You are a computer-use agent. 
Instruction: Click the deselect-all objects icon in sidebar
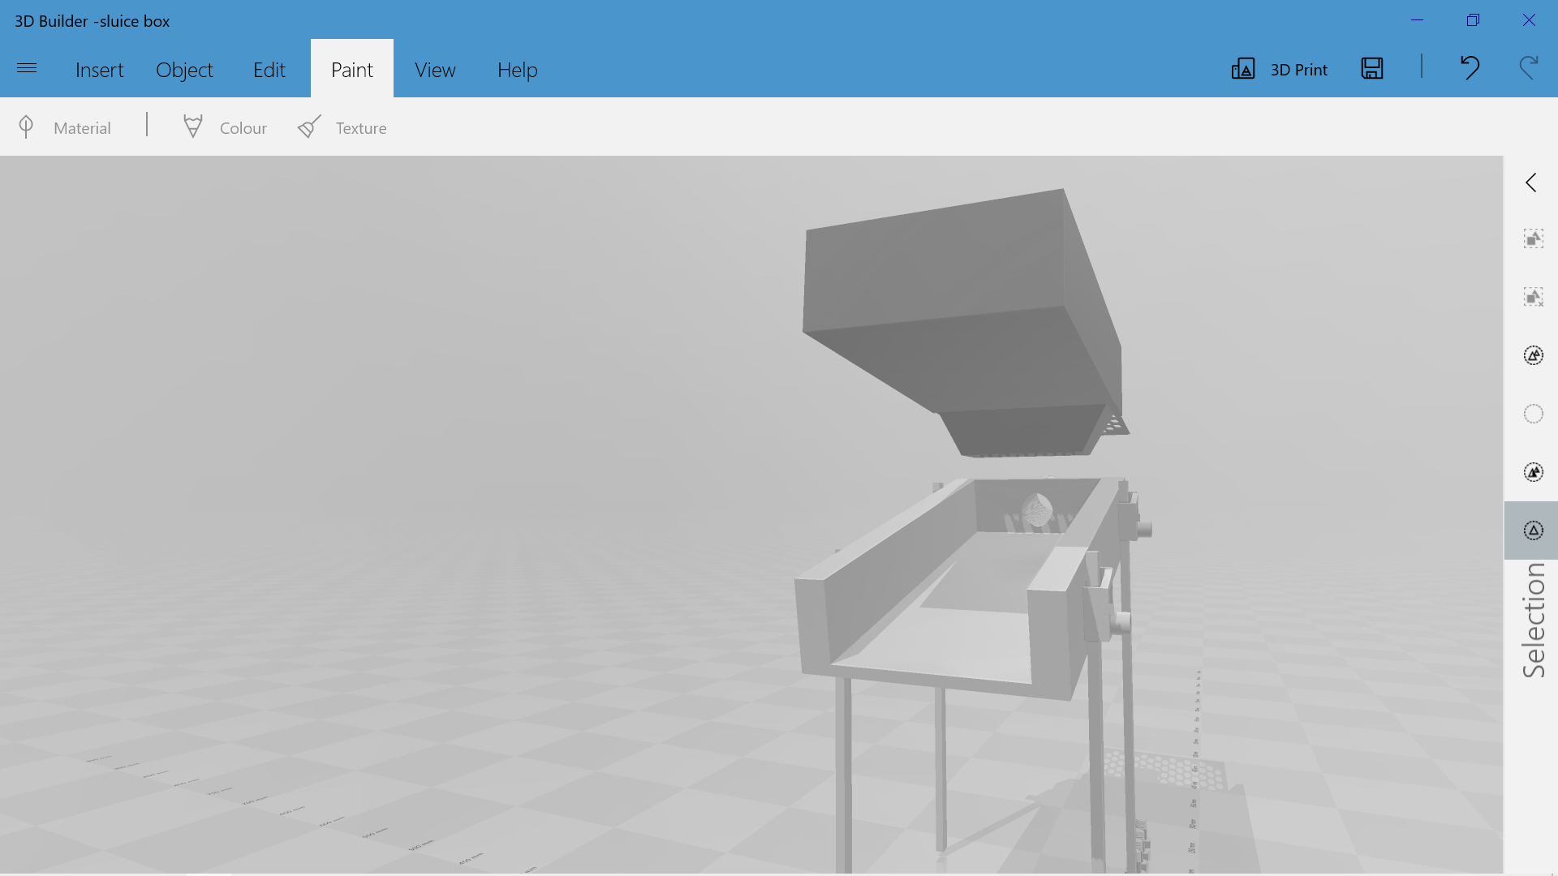pos(1534,297)
